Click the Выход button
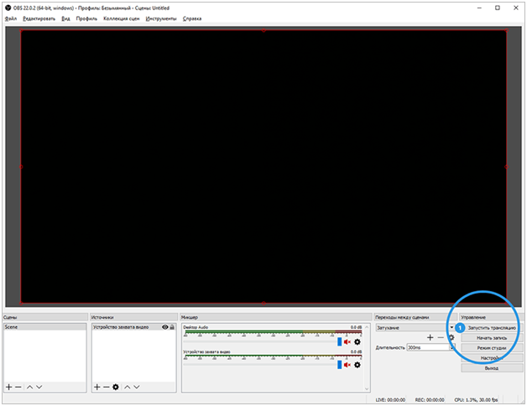 (492, 368)
